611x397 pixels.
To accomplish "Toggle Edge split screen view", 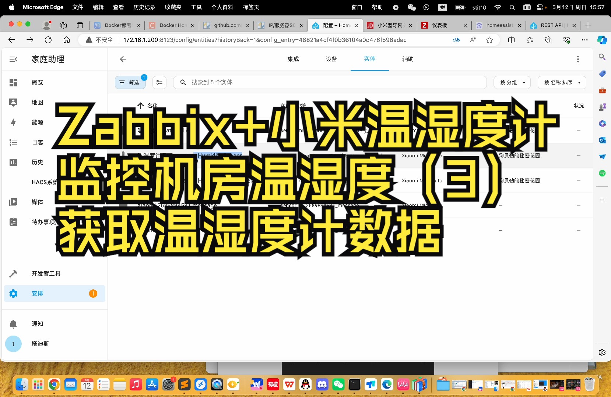I will point(512,40).
